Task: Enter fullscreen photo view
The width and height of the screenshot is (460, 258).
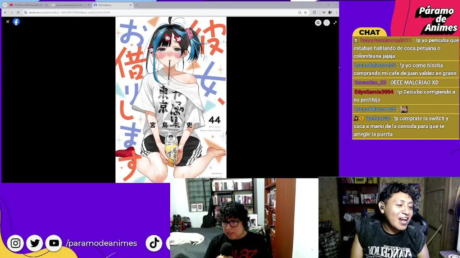Action: coord(335,23)
